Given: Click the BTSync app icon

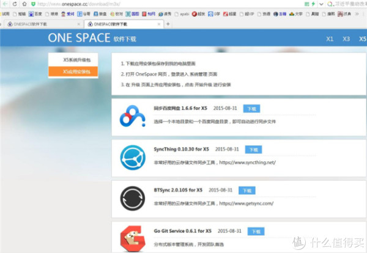Looking at the screenshot, I should click(x=131, y=197).
